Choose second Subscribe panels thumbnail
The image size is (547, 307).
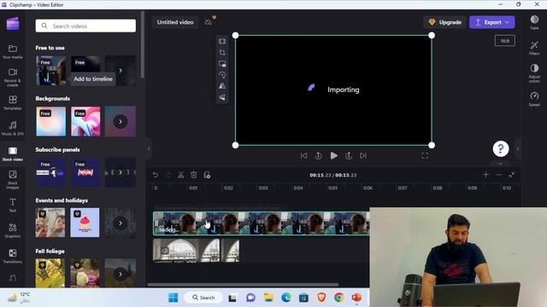(85, 172)
